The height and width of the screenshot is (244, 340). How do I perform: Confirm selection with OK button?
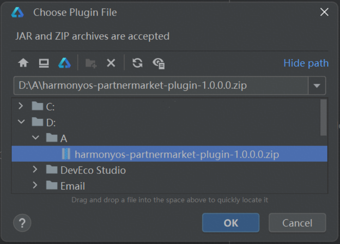point(231,223)
